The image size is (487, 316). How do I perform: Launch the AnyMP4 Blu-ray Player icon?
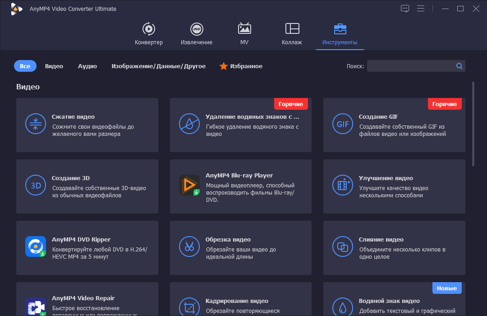pos(189,185)
